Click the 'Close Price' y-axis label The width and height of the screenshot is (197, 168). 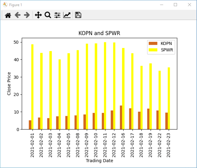click(x=9, y=84)
